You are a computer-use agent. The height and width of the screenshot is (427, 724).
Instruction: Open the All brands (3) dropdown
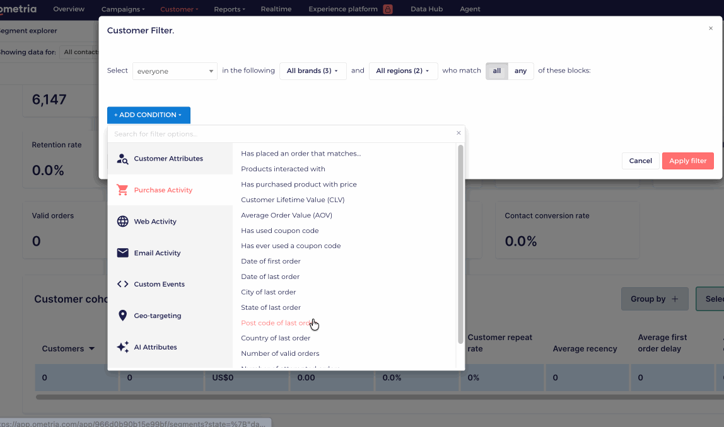click(x=313, y=71)
